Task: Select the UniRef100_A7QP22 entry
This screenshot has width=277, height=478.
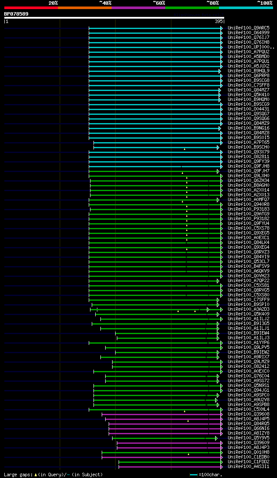Action: coord(248,280)
